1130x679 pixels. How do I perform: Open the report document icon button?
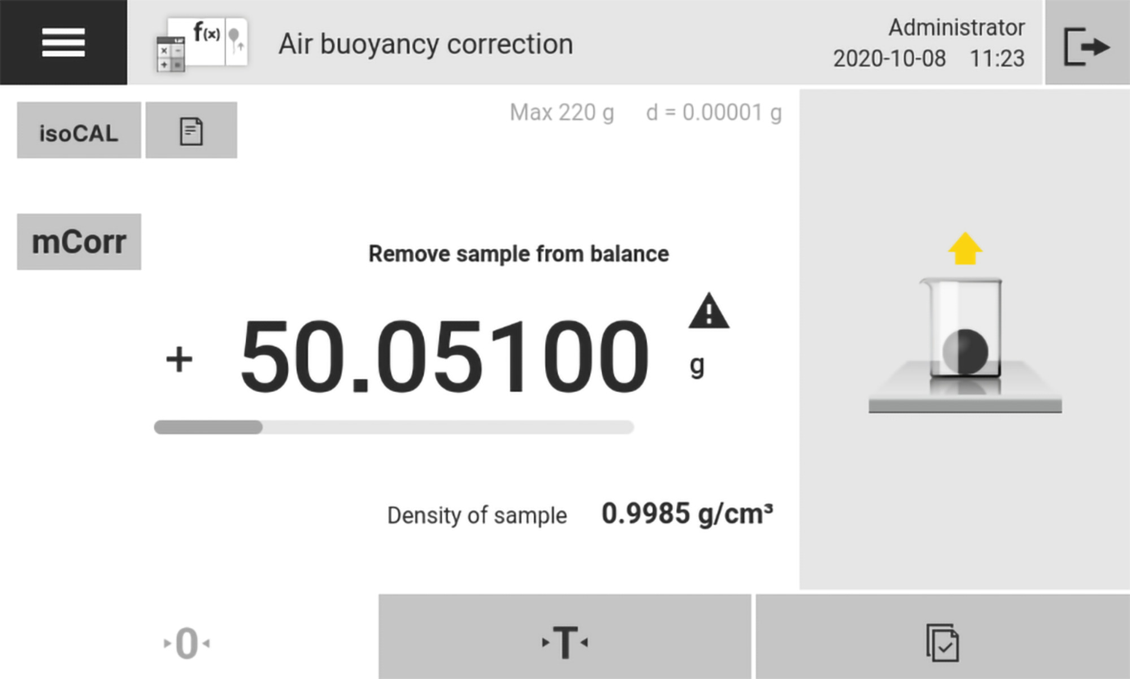[191, 131]
